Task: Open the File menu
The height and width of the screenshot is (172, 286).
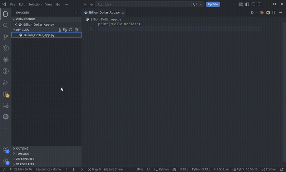Action: point(13,4)
